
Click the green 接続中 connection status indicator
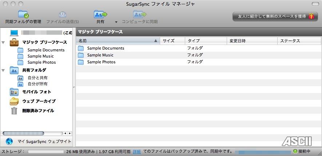click(x=295, y=152)
